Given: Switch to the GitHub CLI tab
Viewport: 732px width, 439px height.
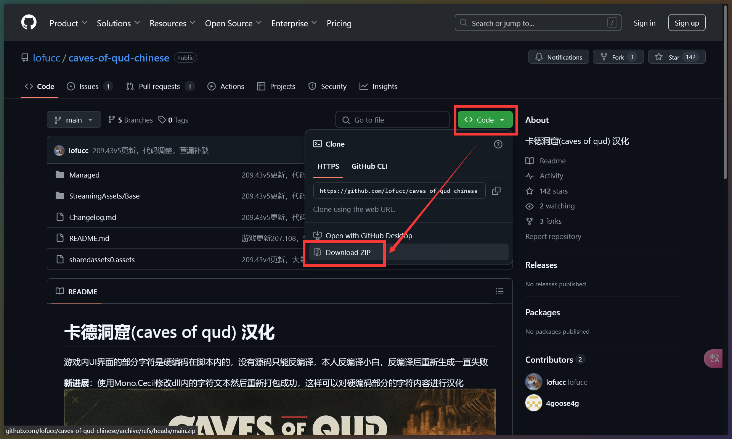Looking at the screenshot, I should pyautogui.click(x=369, y=166).
